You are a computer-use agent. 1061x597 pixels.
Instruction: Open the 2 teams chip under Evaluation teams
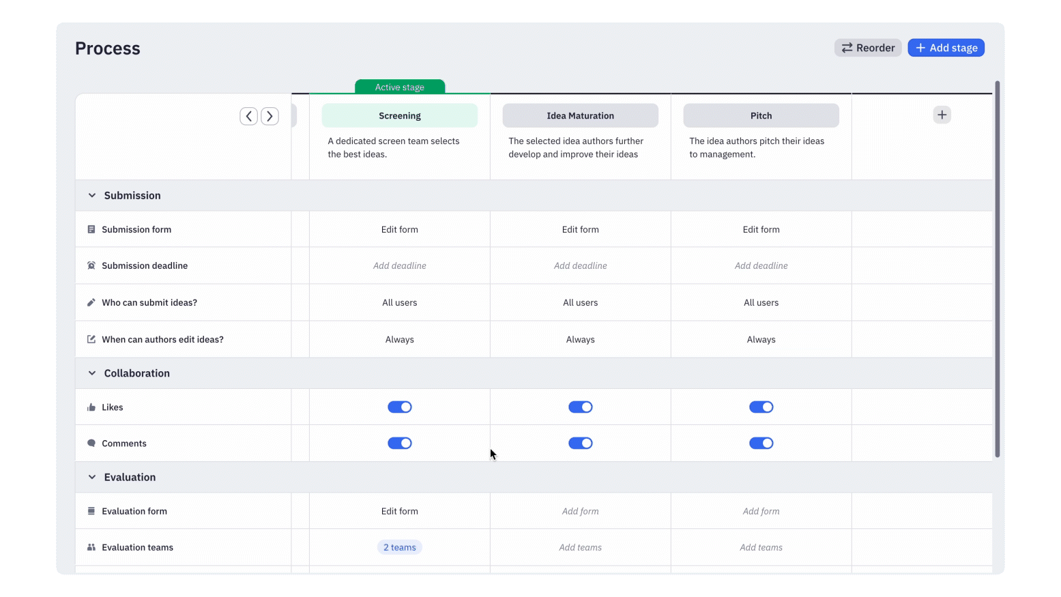pyautogui.click(x=399, y=547)
